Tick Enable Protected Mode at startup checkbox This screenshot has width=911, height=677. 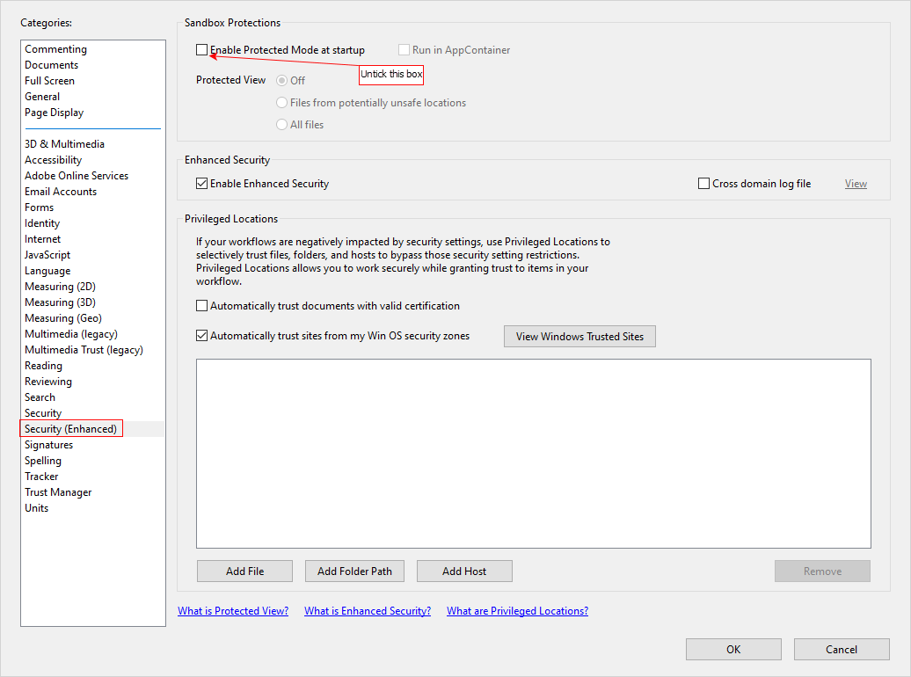pyautogui.click(x=201, y=50)
